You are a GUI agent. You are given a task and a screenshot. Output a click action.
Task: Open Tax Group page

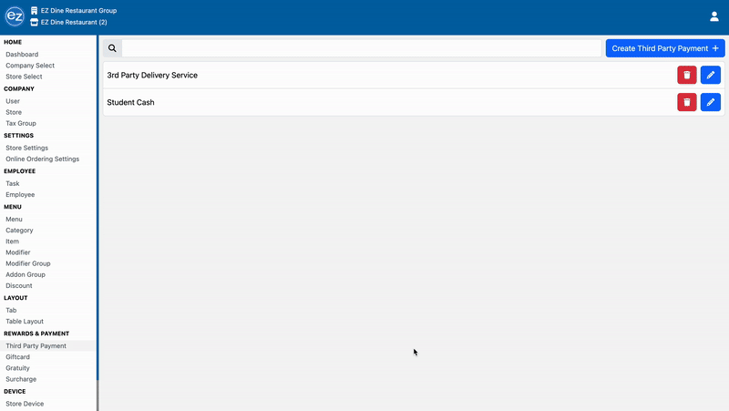[x=20, y=123]
